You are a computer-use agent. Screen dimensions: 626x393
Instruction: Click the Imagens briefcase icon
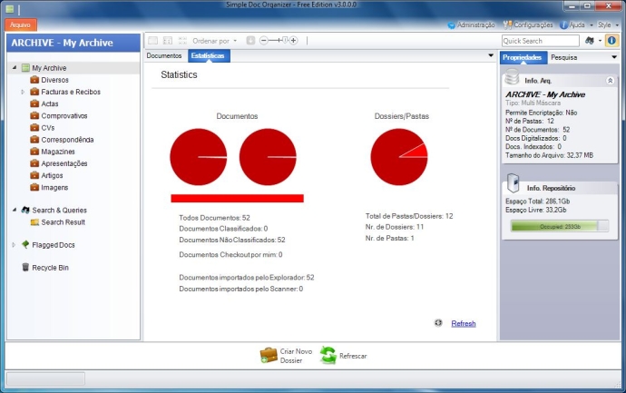click(x=34, y=187)
